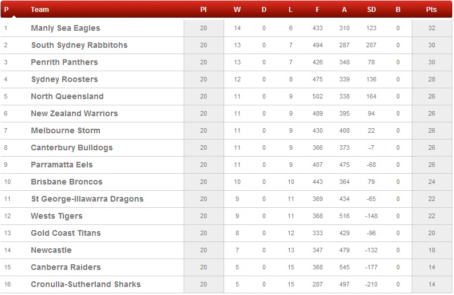Click the SD column header
The image size is (454, 295).
[x=372, y=10]
